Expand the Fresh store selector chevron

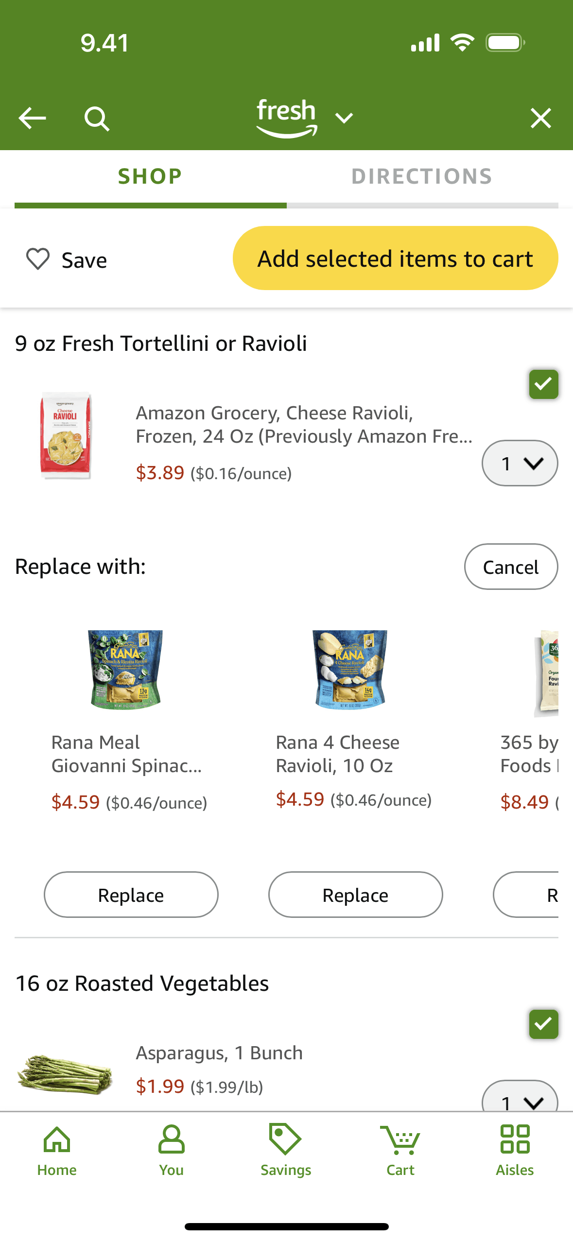click(x=344, y=118)
